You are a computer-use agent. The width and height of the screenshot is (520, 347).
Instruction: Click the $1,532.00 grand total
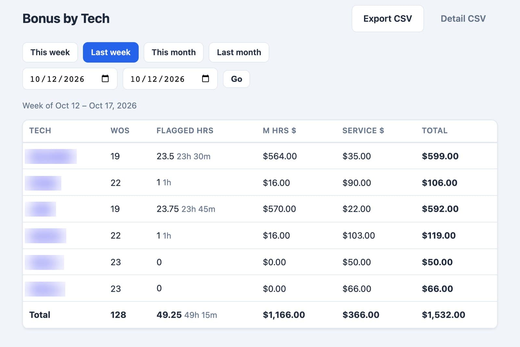point(443,315)
